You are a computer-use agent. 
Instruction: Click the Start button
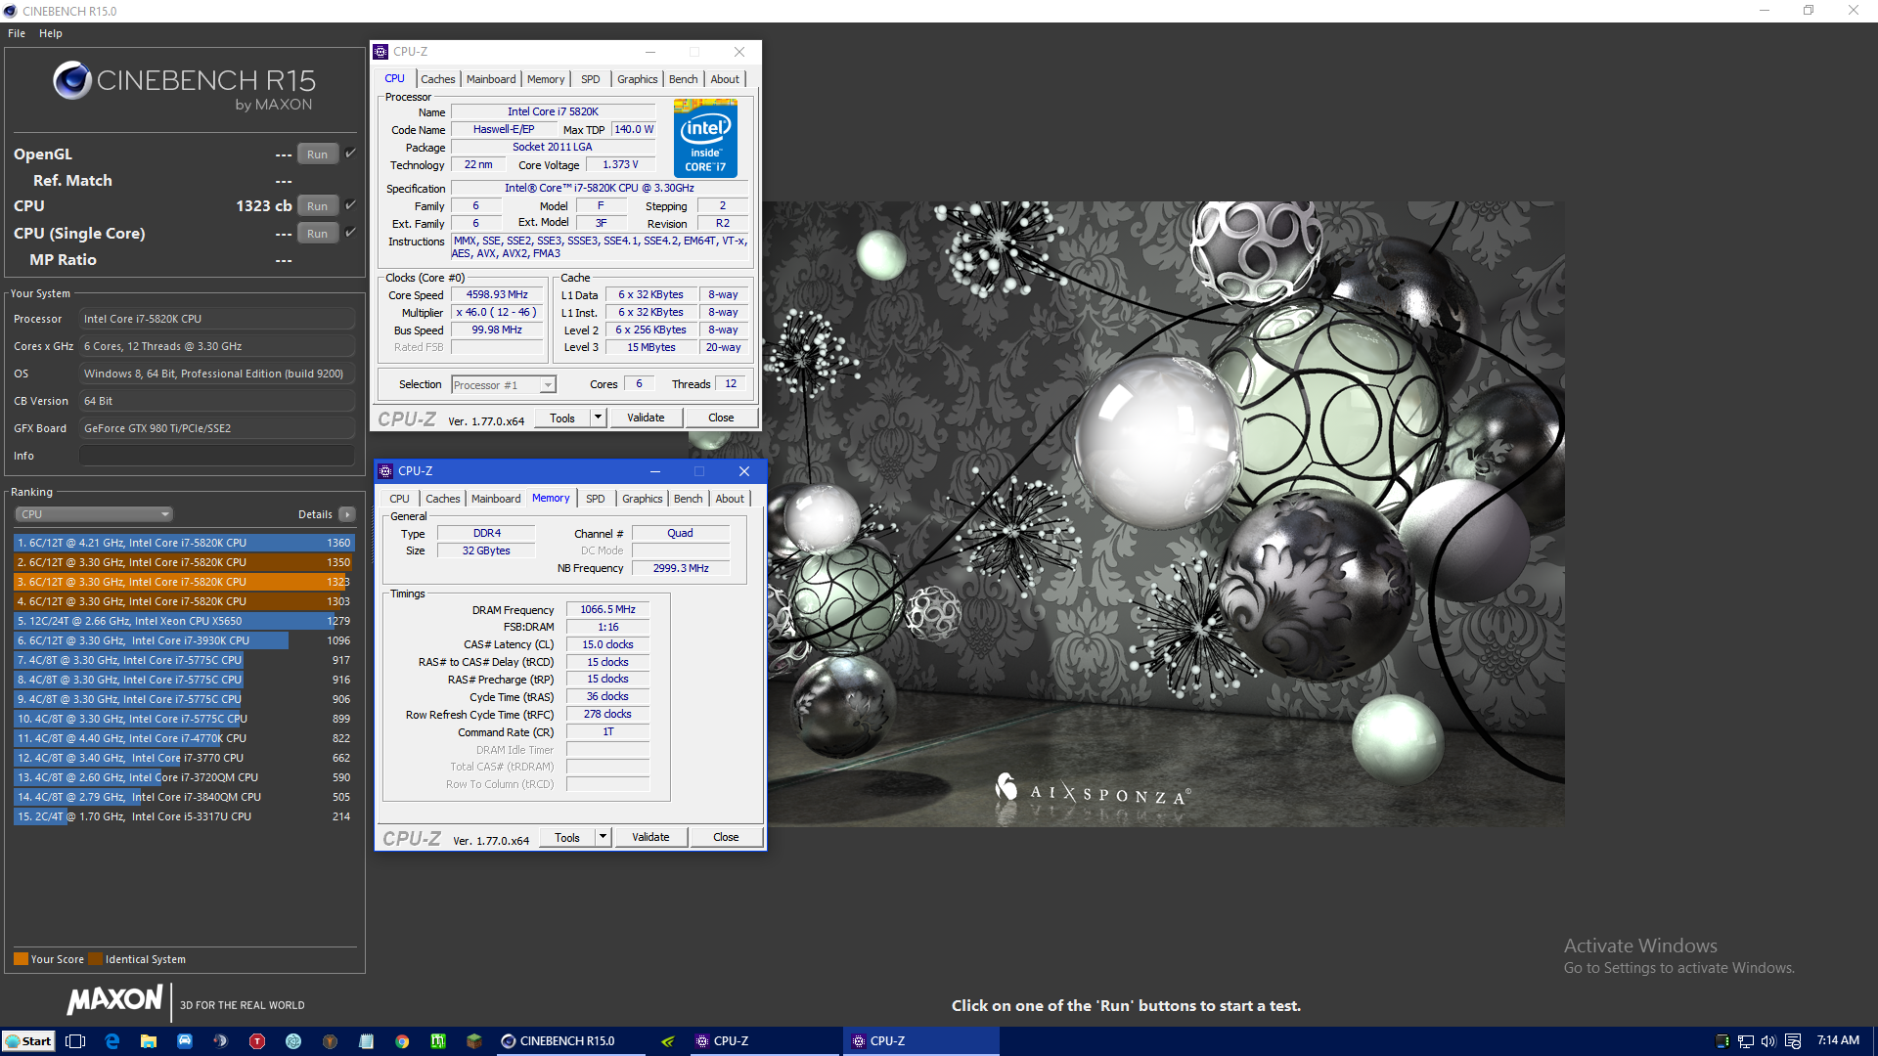coord(28,1041)
